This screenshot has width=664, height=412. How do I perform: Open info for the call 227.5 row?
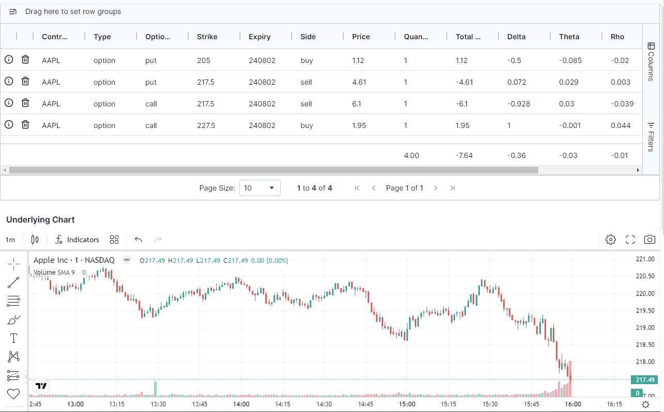click(x=9, y=124)
